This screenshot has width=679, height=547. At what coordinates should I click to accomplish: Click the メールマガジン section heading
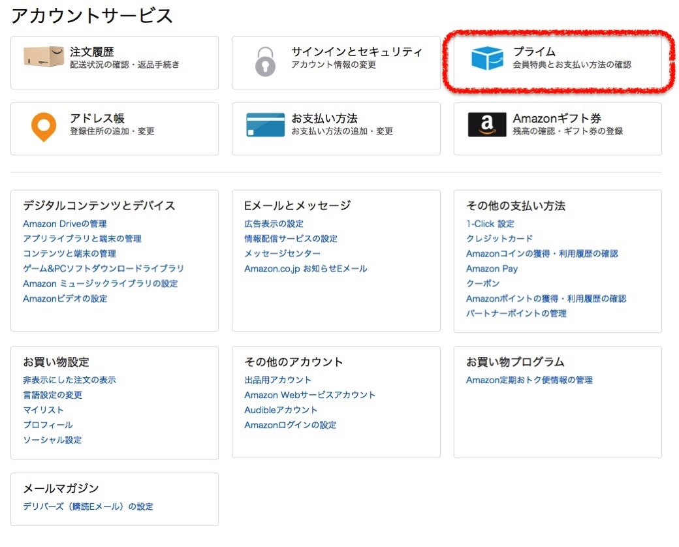(x=61, y=488)
